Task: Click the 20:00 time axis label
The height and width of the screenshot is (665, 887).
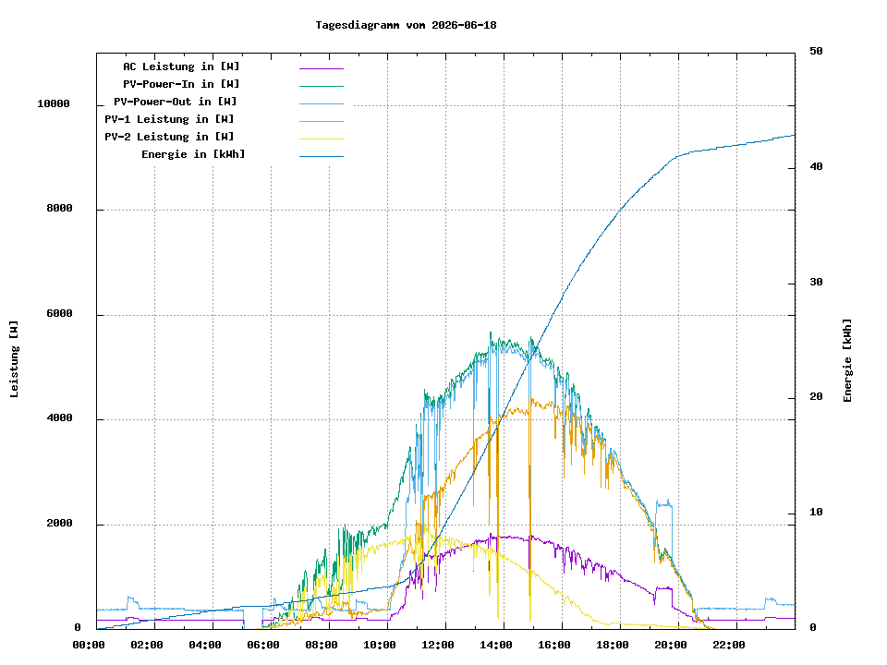Action: click(x=672, y=645)
